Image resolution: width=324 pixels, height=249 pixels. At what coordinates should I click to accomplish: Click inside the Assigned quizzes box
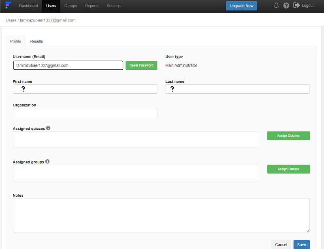point(136,140)
